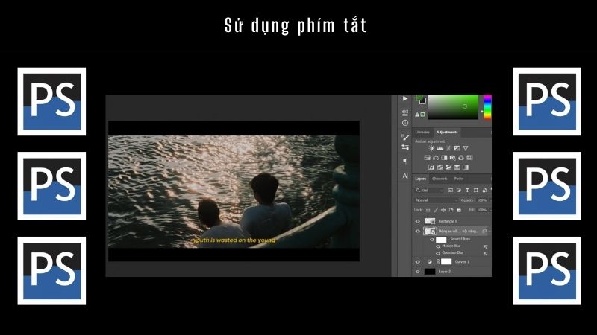The width and height of the screenshot is (597, 335).
Task: Click the Smart Filters label
Action: point(460,239)
